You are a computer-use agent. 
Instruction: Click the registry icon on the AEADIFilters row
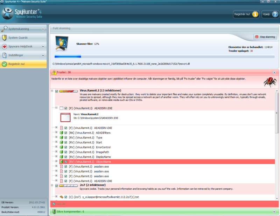tap(62, 133)
